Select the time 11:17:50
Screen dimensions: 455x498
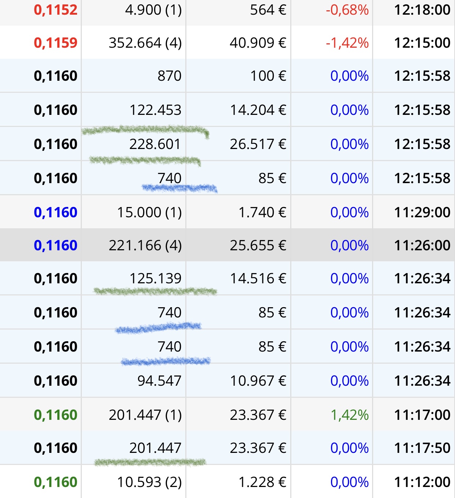(422, 448)
